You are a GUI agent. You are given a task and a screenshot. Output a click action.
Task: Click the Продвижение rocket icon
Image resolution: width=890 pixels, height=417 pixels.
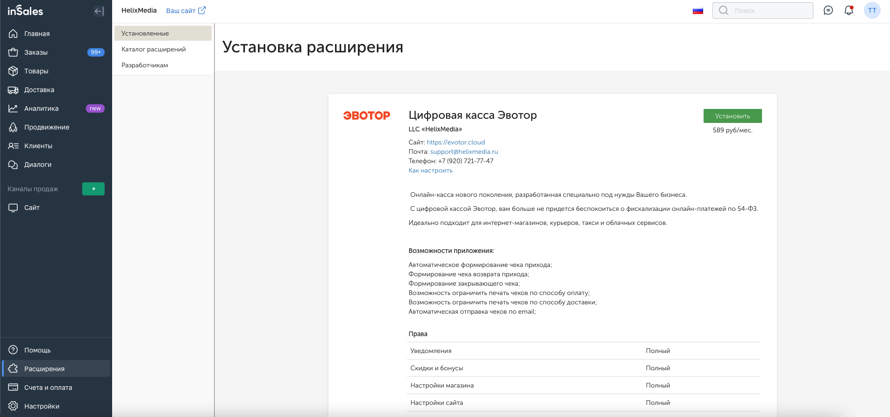click(13, 127)
